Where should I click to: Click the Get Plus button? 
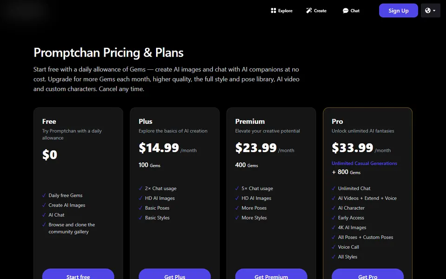point(175,274)
